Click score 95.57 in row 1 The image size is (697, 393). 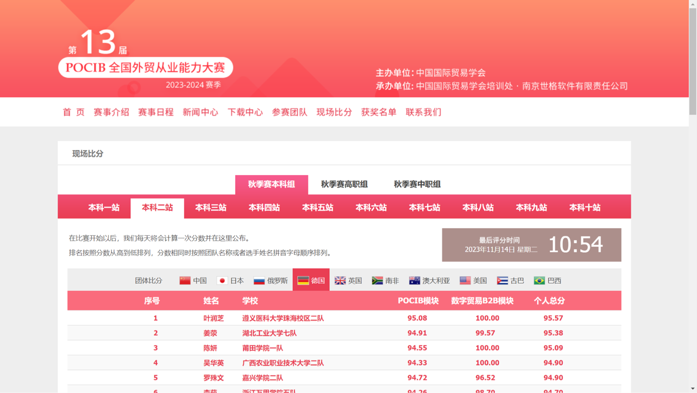(x=553, y=318)
